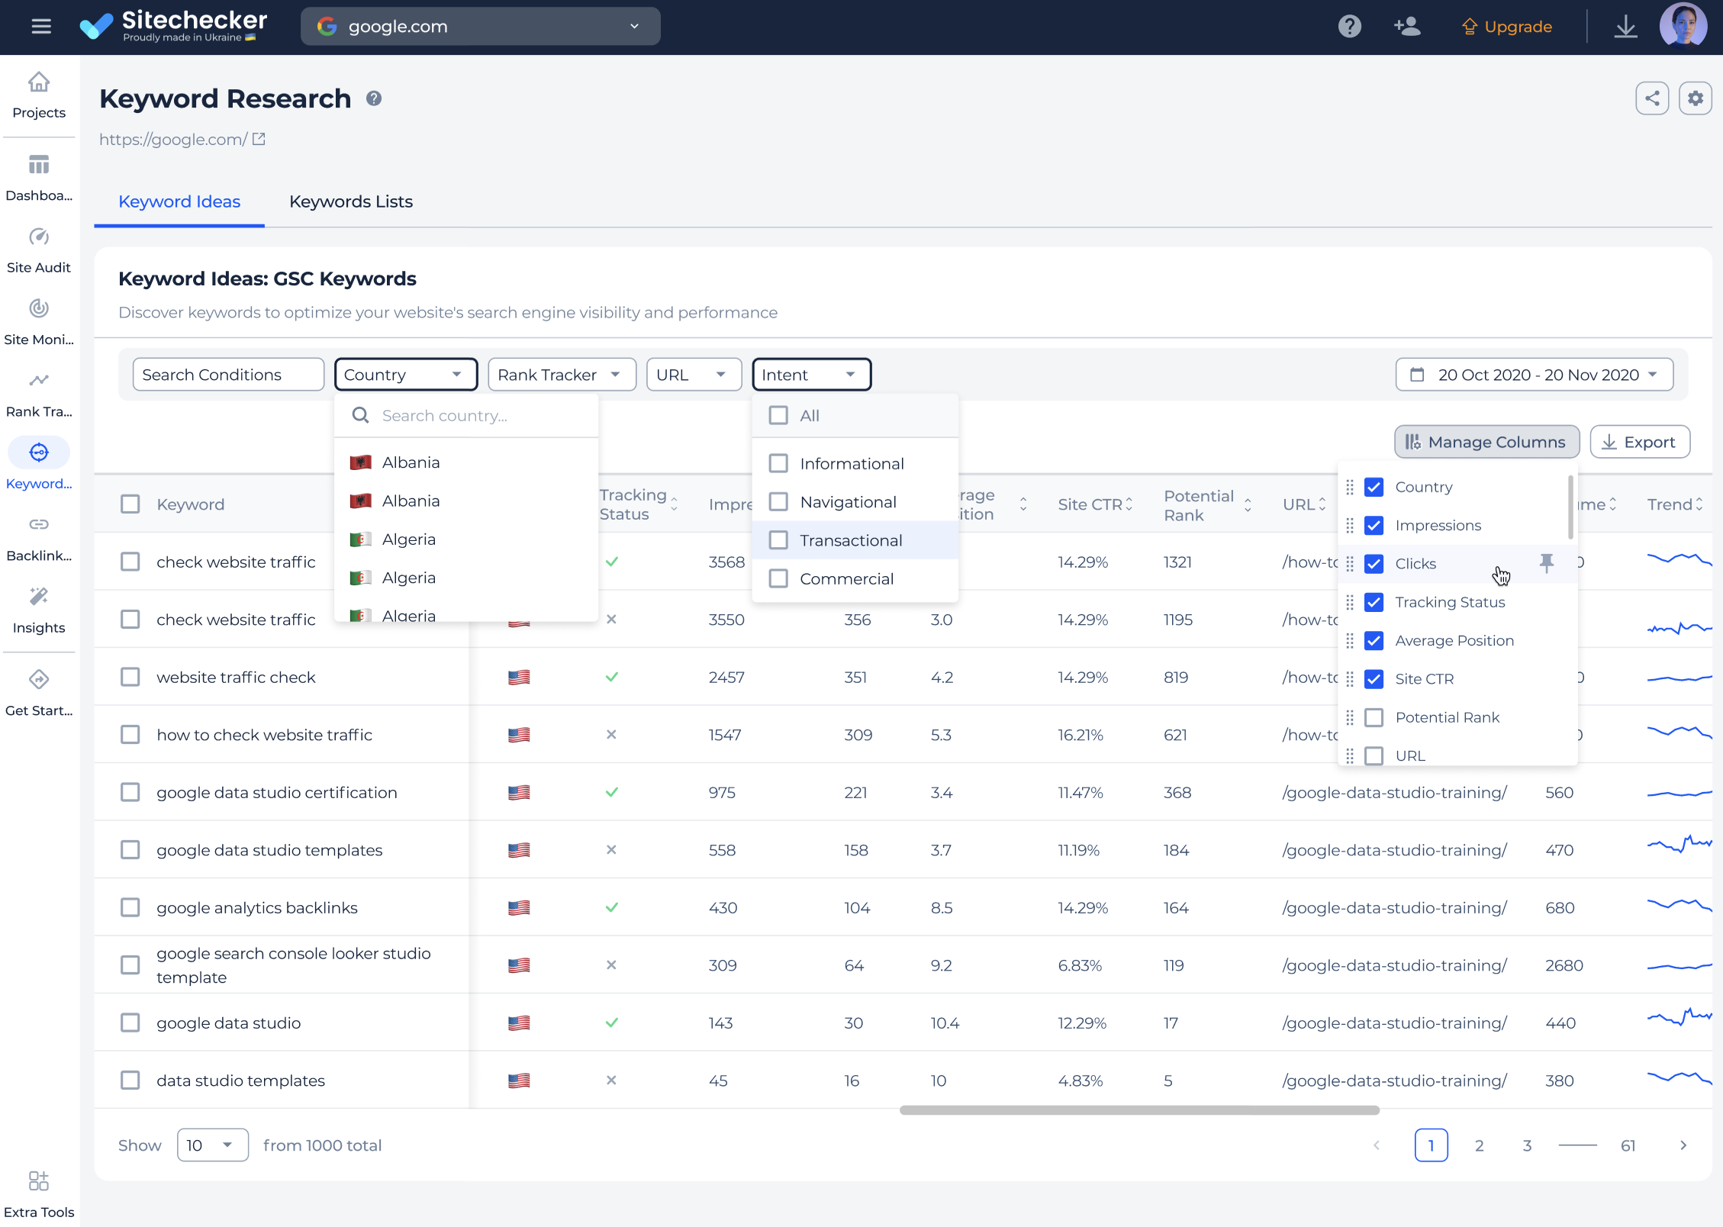1723x1227 pixels.
Task: Open the settings gear button
Action: pos(1695,98)
